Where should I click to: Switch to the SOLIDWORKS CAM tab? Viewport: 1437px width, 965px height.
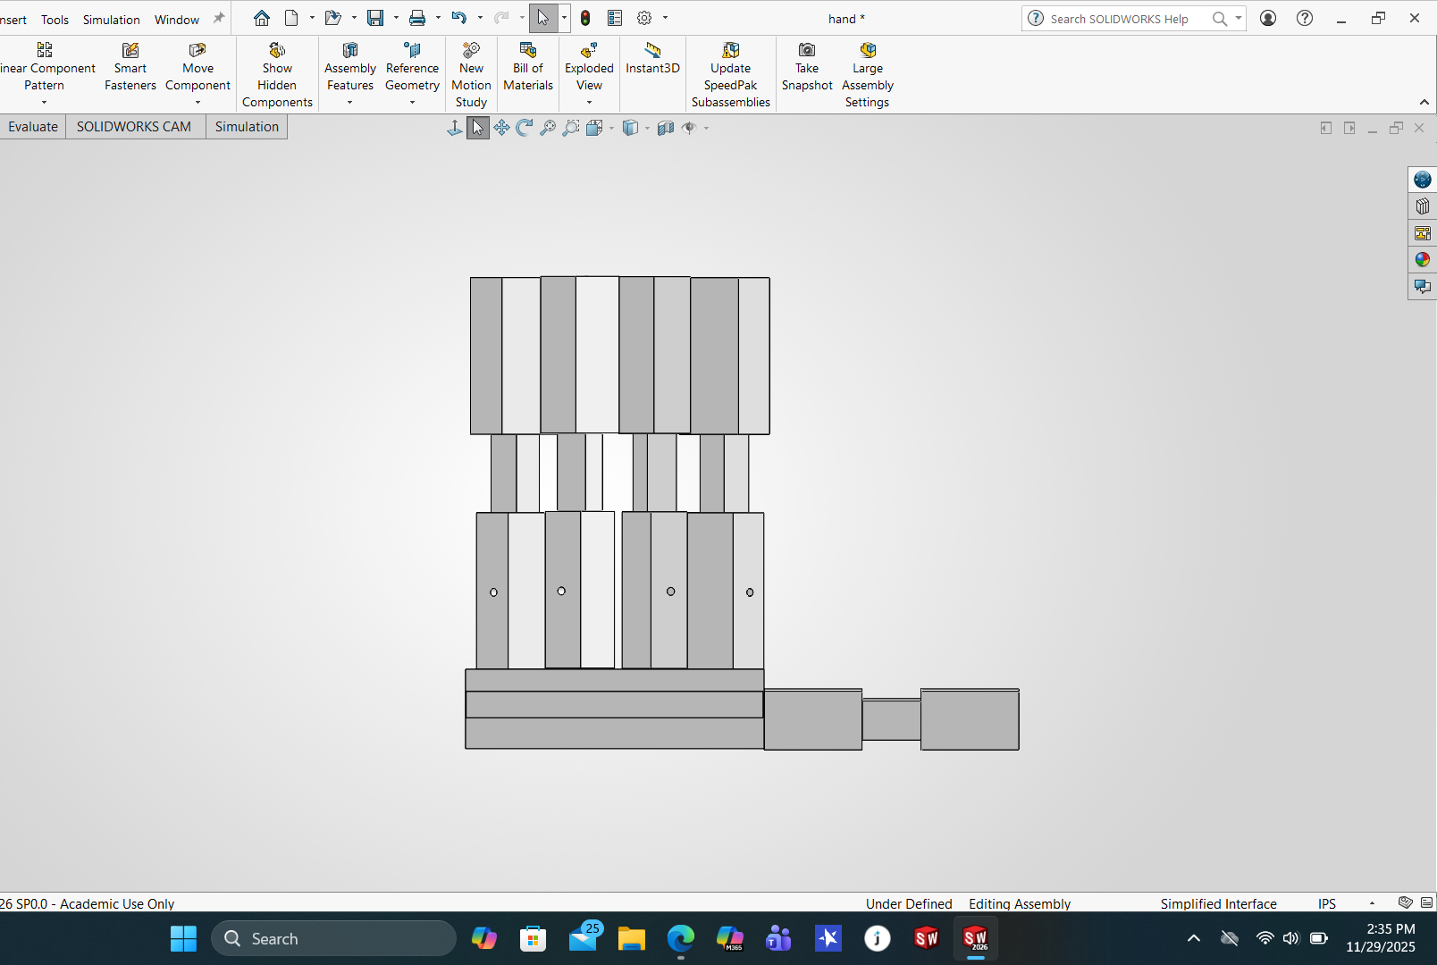(x=134, y=127)
